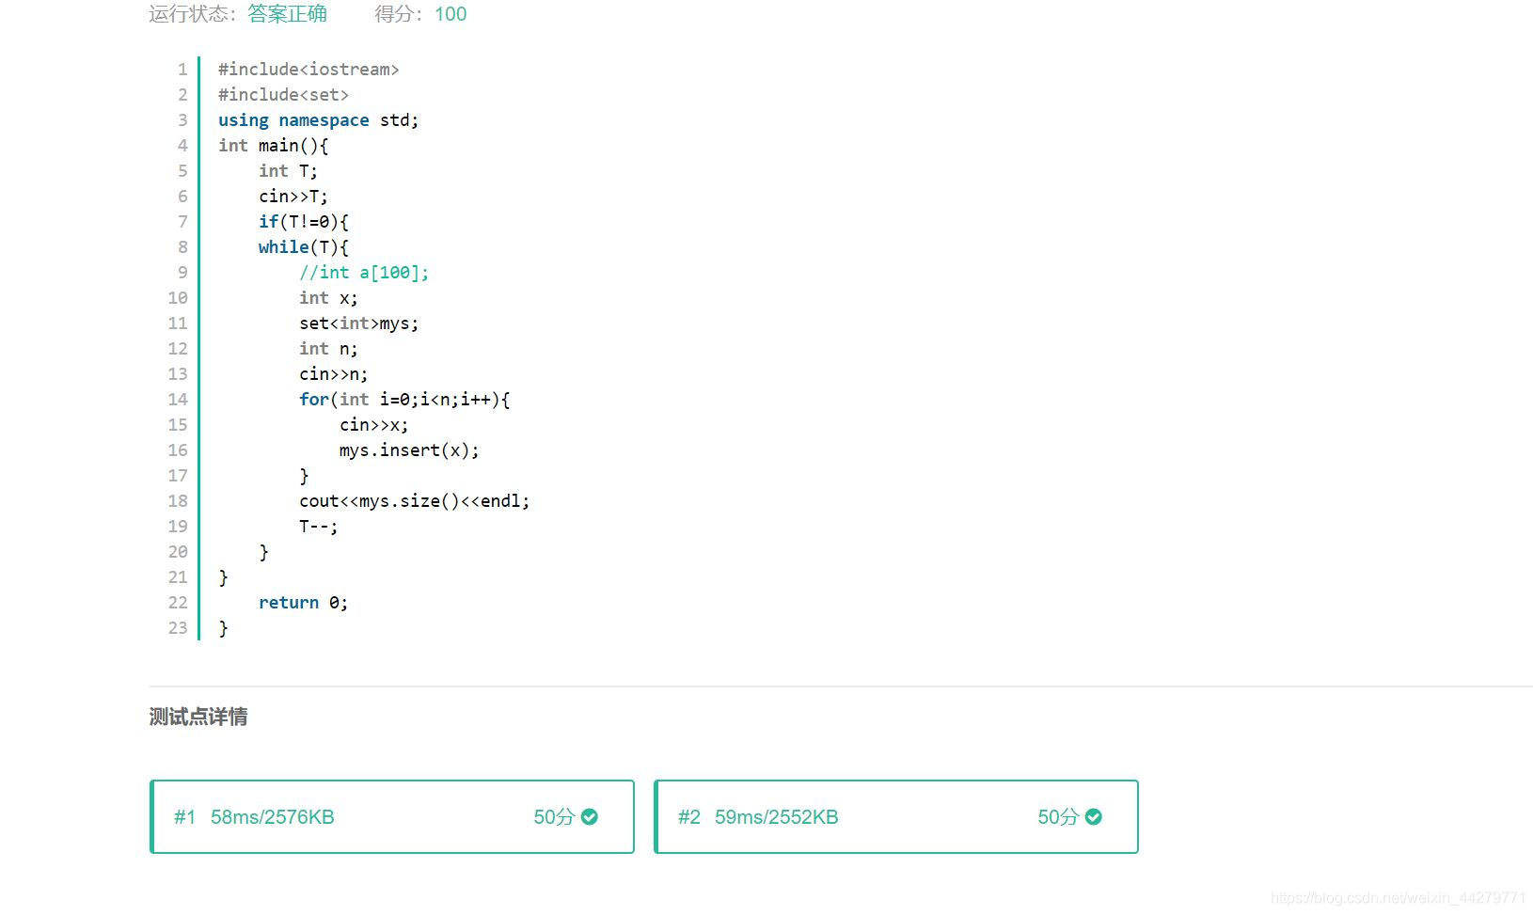
Task: Click code line '#include<iostream>'
Action: pos(308,70)
